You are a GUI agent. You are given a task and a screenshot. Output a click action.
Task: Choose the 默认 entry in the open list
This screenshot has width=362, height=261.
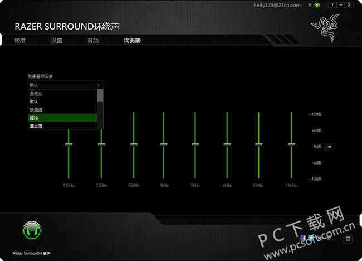point(62,101)
